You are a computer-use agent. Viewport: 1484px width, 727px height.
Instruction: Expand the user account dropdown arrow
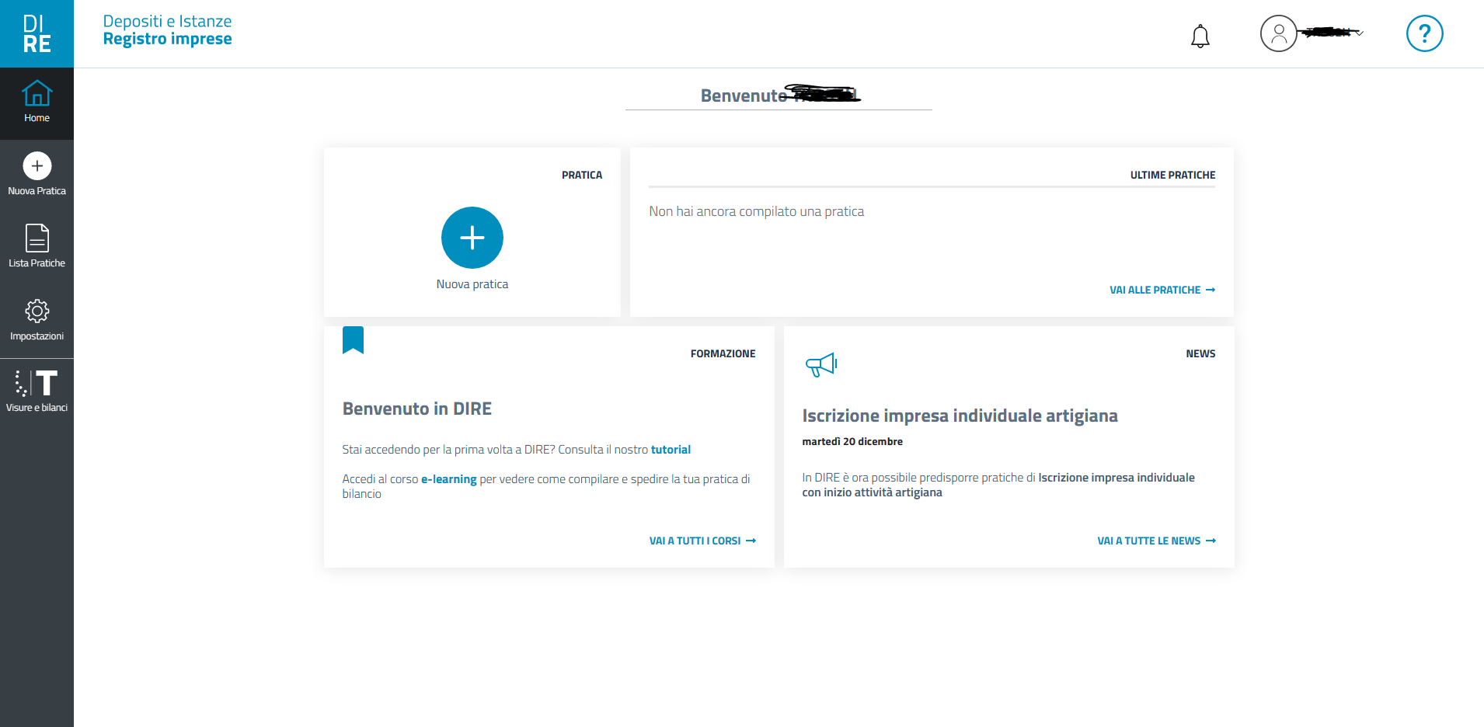click(x=1360, y=33)
